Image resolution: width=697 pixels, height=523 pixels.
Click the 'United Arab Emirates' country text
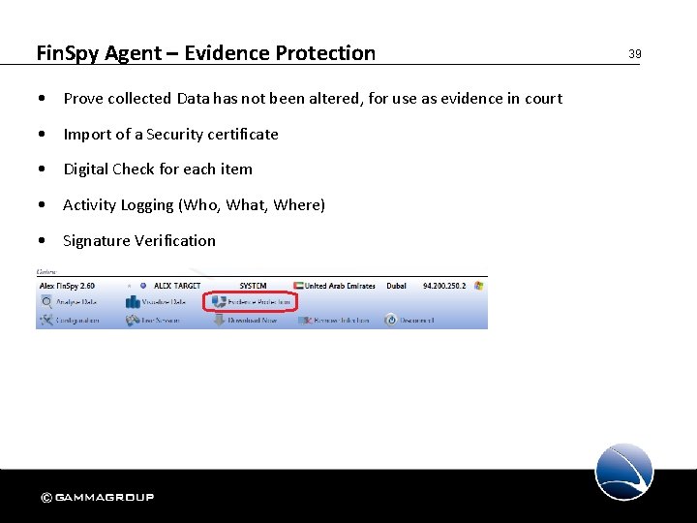point(340,286)
